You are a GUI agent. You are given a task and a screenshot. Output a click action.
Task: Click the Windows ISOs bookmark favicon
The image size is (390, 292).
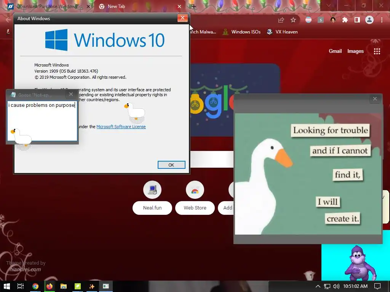pos(225,32)
